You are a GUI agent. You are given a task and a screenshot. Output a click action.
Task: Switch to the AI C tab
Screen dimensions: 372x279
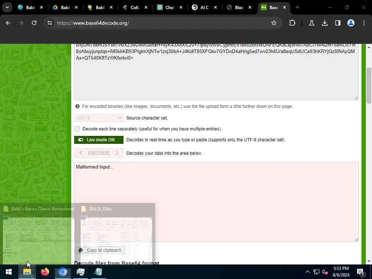201,7
